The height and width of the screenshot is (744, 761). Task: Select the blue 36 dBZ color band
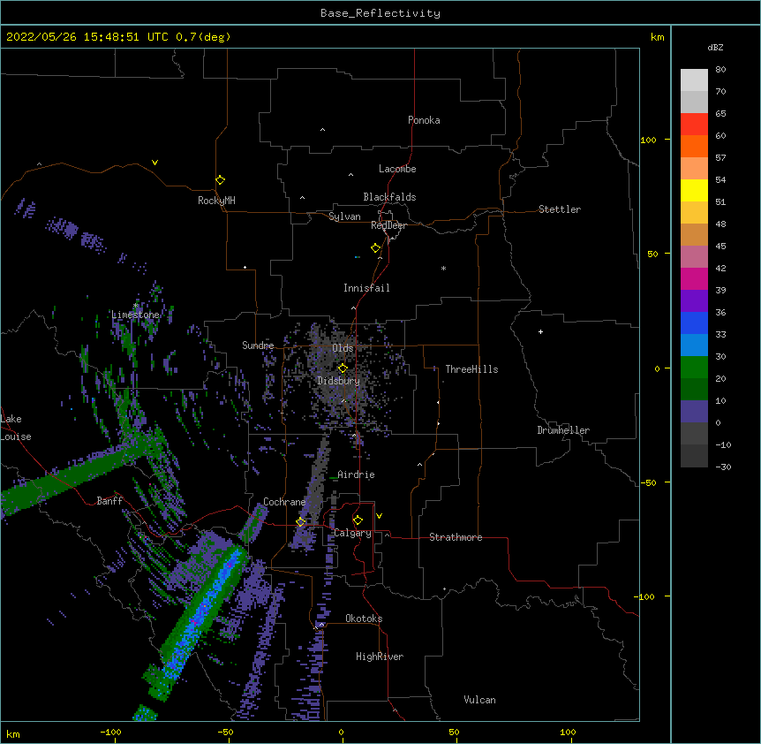coord(694,323)
